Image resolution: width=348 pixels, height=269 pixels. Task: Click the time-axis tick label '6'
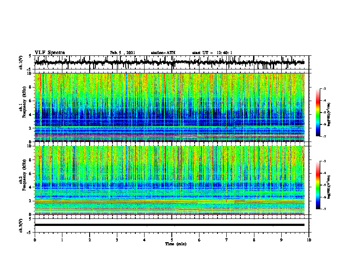click(x=199, y=240)
